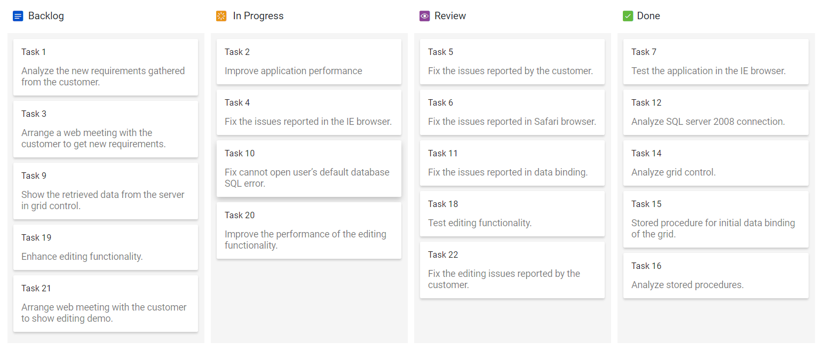Click the purple Review eye icon
Viewport: 823px width, 350px height.
(425, 16)
